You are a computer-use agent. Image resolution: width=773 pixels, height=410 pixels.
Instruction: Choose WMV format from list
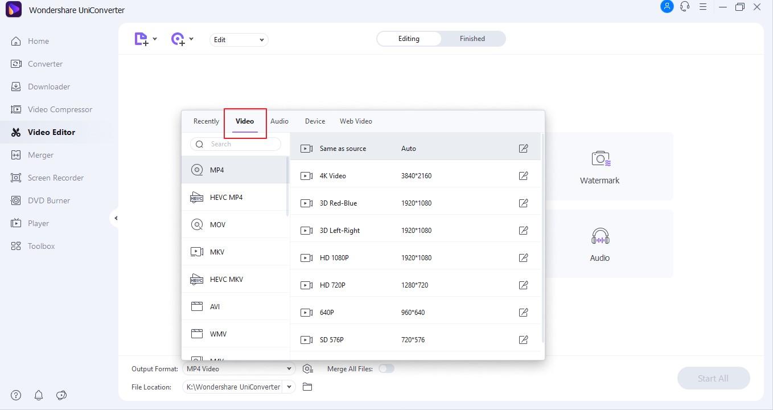(235, 334)
